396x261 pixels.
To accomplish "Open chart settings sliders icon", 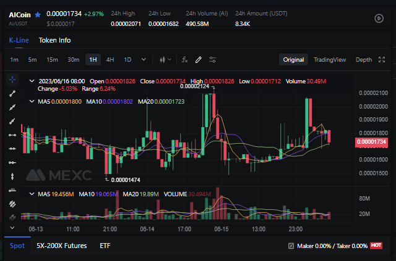I will pos(212,60).
